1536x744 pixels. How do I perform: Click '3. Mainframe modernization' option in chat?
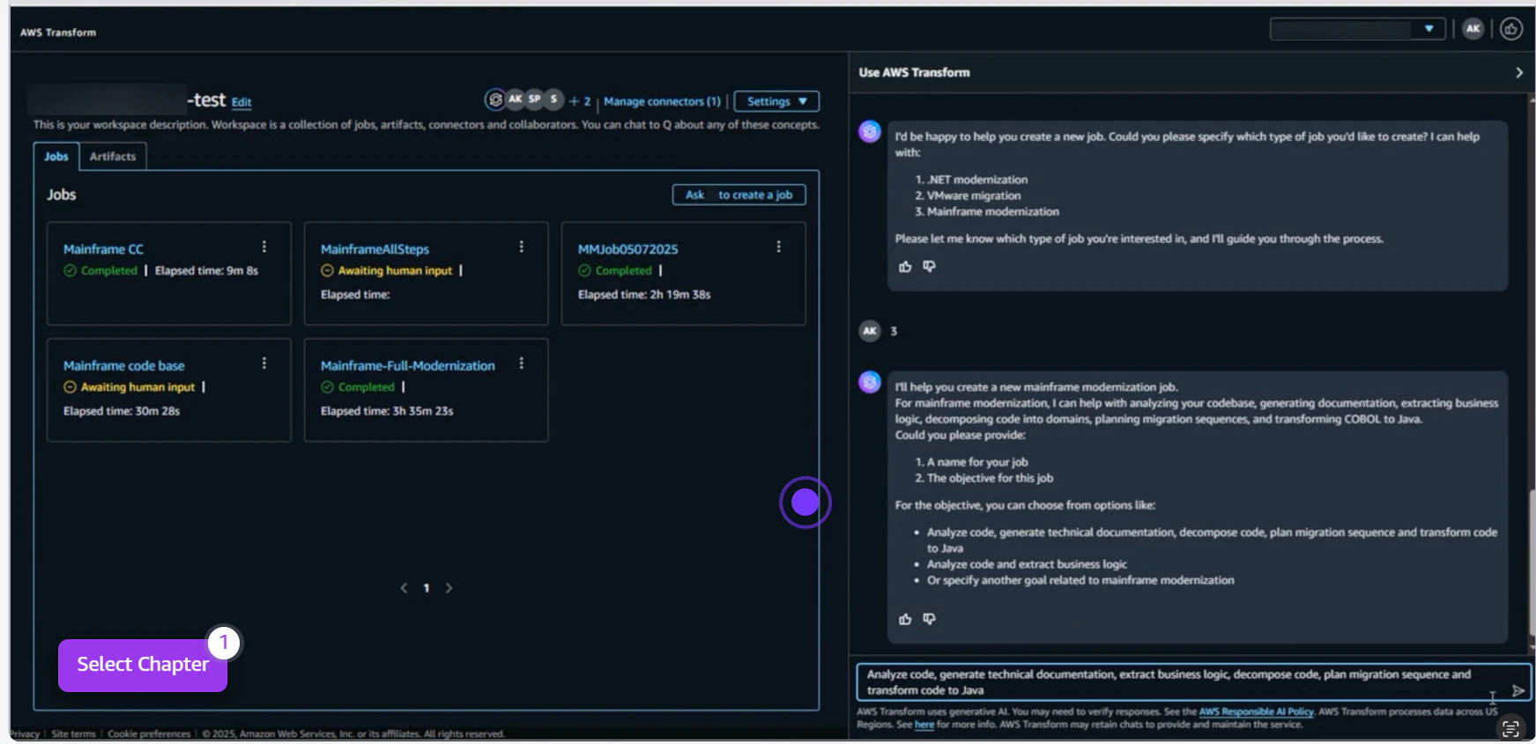tap(987, 211)
